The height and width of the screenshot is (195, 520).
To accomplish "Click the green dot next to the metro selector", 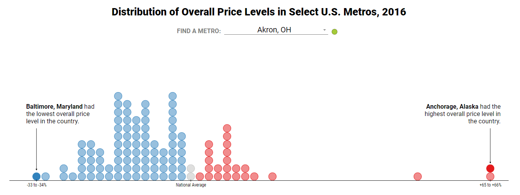I will [x=334, y=32].
